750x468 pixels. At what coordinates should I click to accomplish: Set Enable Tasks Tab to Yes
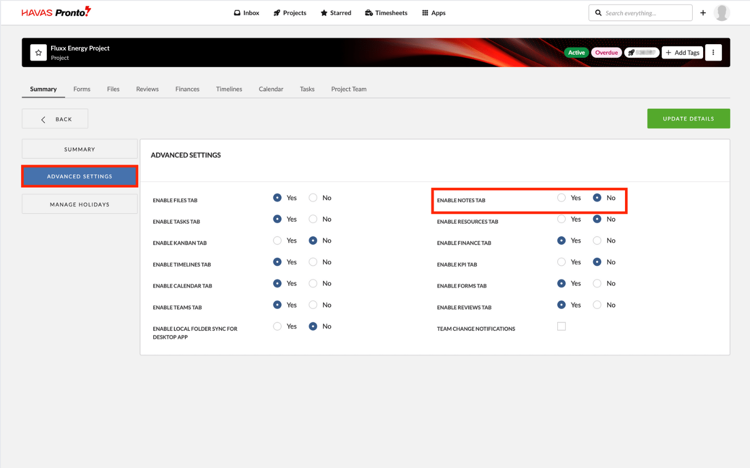[277, 219]
